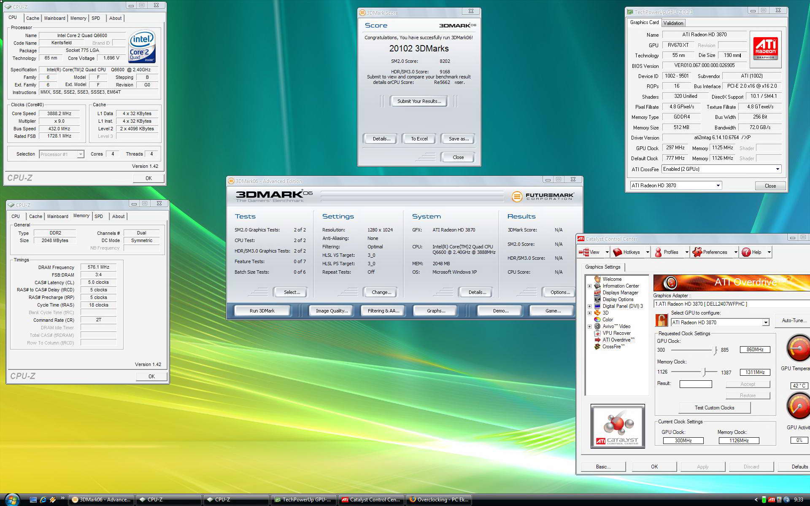Switch to Mainboard tab in top CPU-Z
Screen dimensions: 810x506
tap(55, 18)
